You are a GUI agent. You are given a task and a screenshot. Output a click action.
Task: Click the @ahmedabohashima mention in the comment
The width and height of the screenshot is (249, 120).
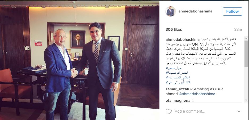coord(197,94)
